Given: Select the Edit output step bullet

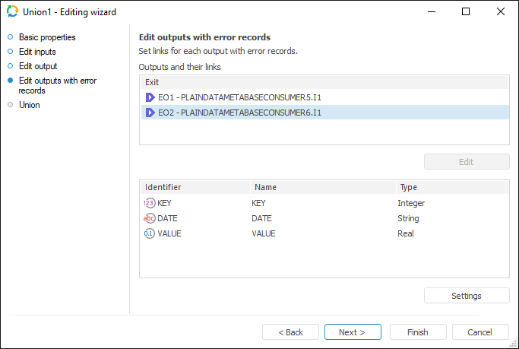Looking at the screenshot, I should coord(11,66).
